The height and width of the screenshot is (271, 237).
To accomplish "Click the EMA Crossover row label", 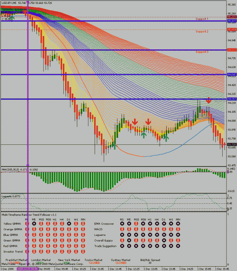I will (104, 224).
